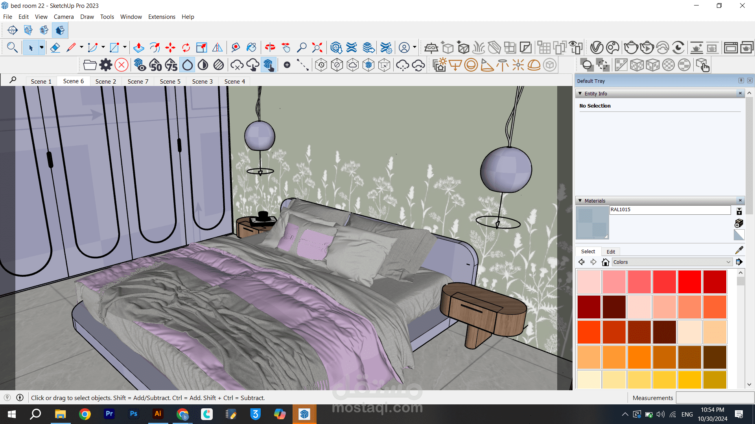Activate the Orbit camera tool
This screenshot has width=755, height=424.
click(x=270, y=48)
